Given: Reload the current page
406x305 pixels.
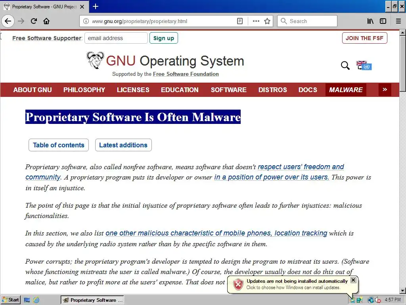Looking at the screenshot, I should click(34, 21).
